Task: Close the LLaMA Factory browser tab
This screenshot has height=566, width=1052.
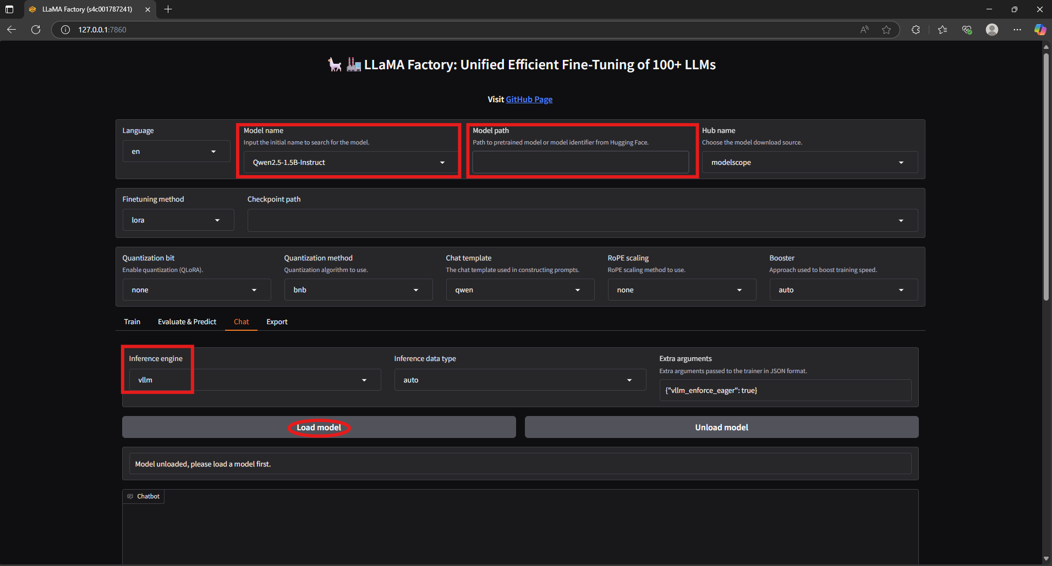Action: [x=147, y=9]
